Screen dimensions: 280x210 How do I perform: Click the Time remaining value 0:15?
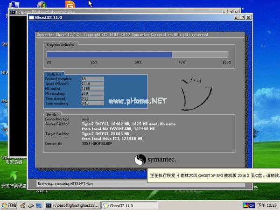pos(92,103)
